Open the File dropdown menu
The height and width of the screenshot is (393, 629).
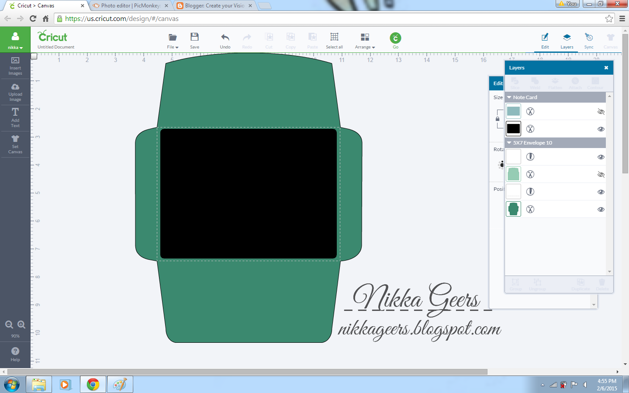[x=172, y=41]
